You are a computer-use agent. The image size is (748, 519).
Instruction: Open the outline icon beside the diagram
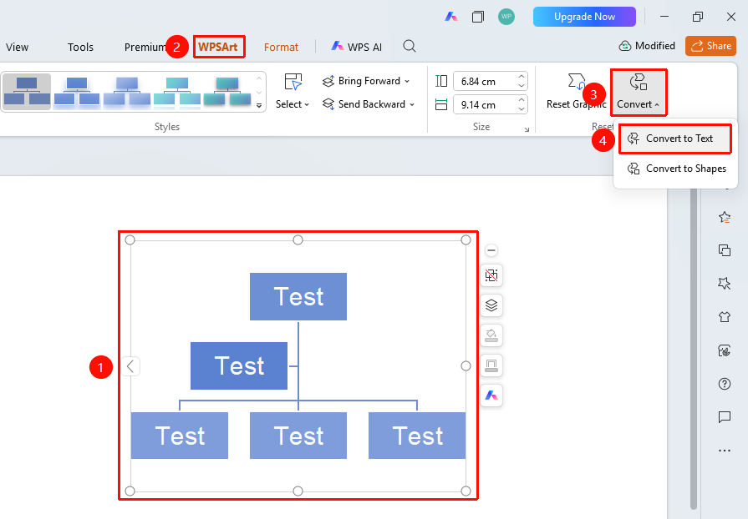pos(491,365)
